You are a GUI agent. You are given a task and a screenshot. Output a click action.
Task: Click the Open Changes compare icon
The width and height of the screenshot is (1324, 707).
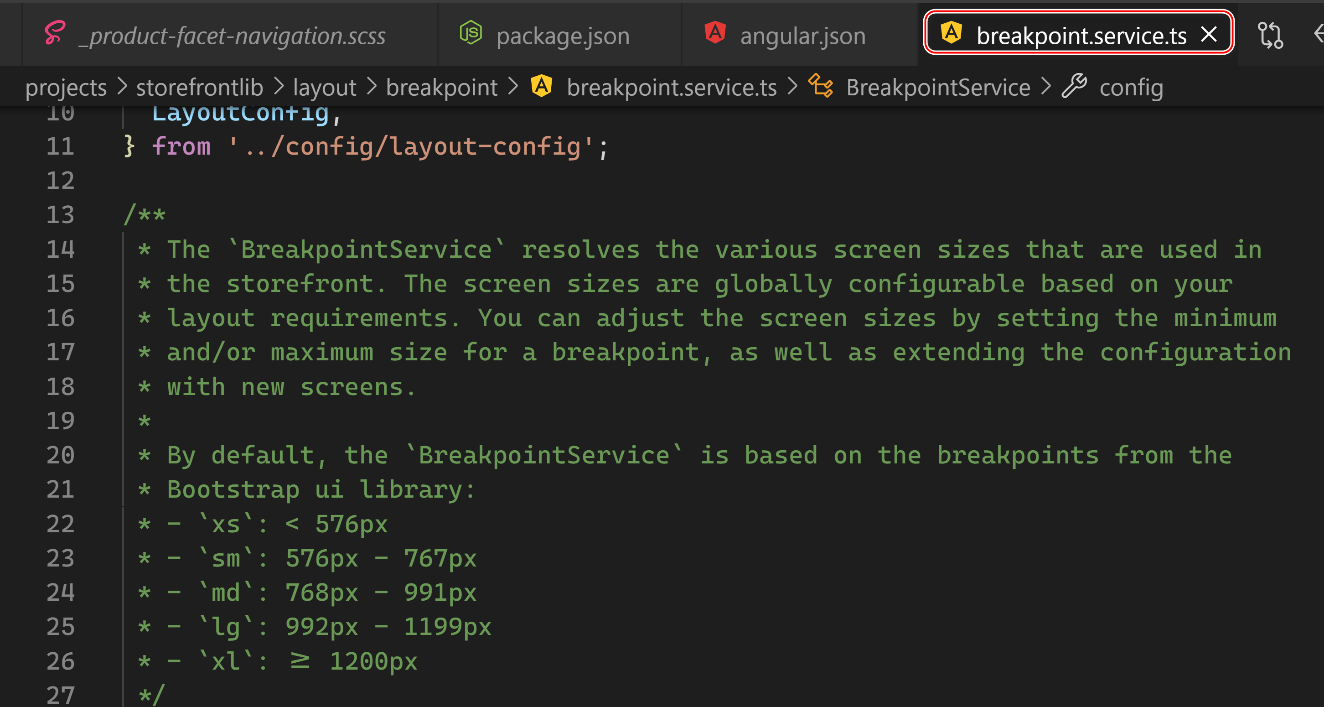(1270, 35)
